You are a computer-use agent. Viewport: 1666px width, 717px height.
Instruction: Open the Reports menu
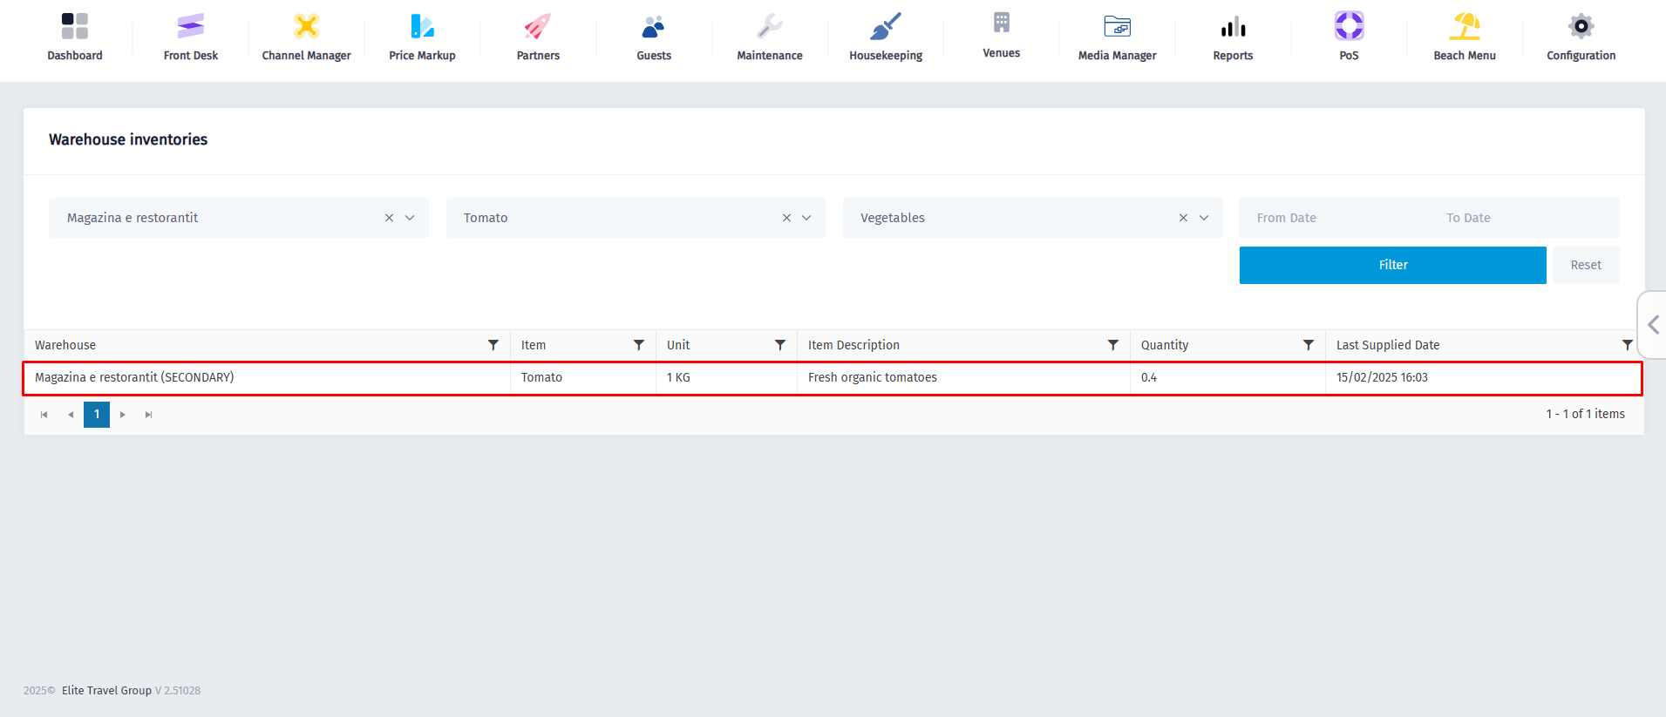[1233, 37]
